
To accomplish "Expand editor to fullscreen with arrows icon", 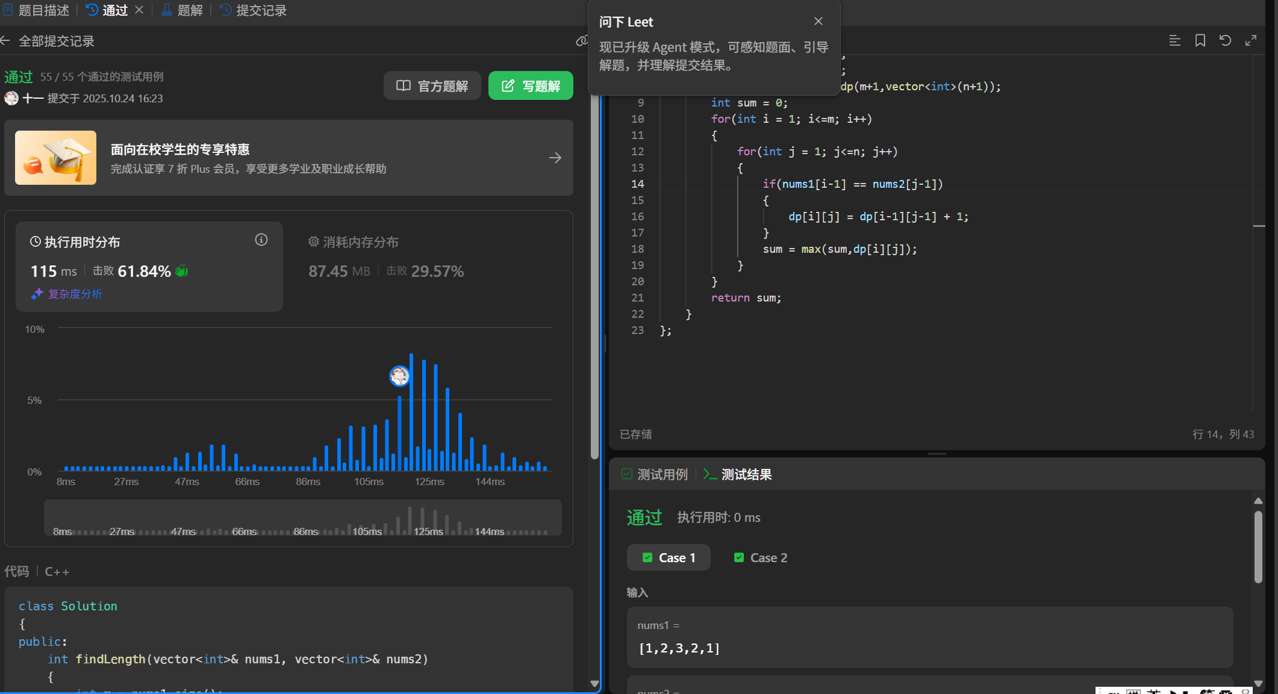I will click(1251, 40).
